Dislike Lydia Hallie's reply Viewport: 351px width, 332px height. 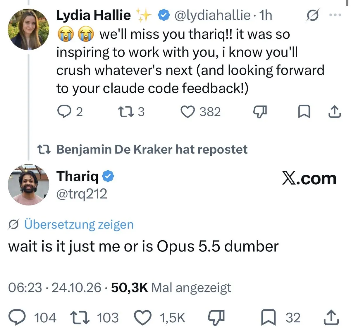click(x=260, y=112)
